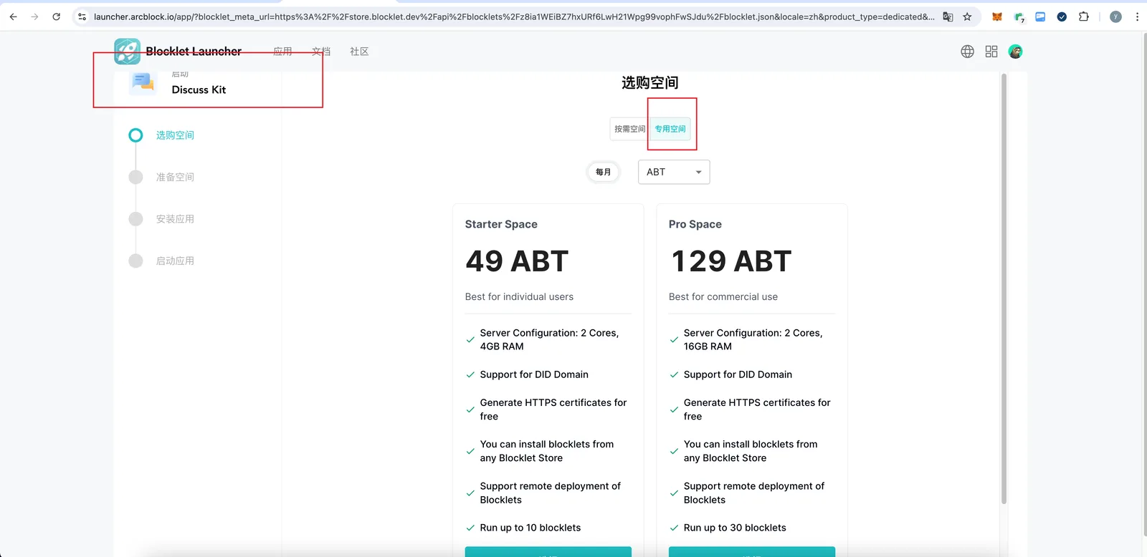
Task: Click "Server Configuration: 2 Cores, 4GB RAM"
Action: tap(549, 339)
